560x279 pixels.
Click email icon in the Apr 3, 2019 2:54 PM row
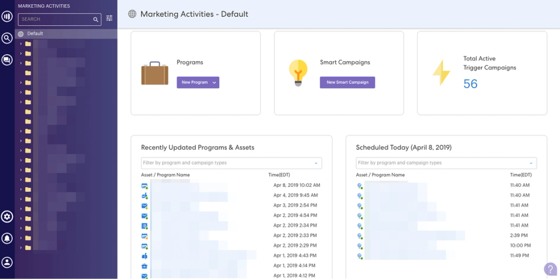tap(145, 206)
